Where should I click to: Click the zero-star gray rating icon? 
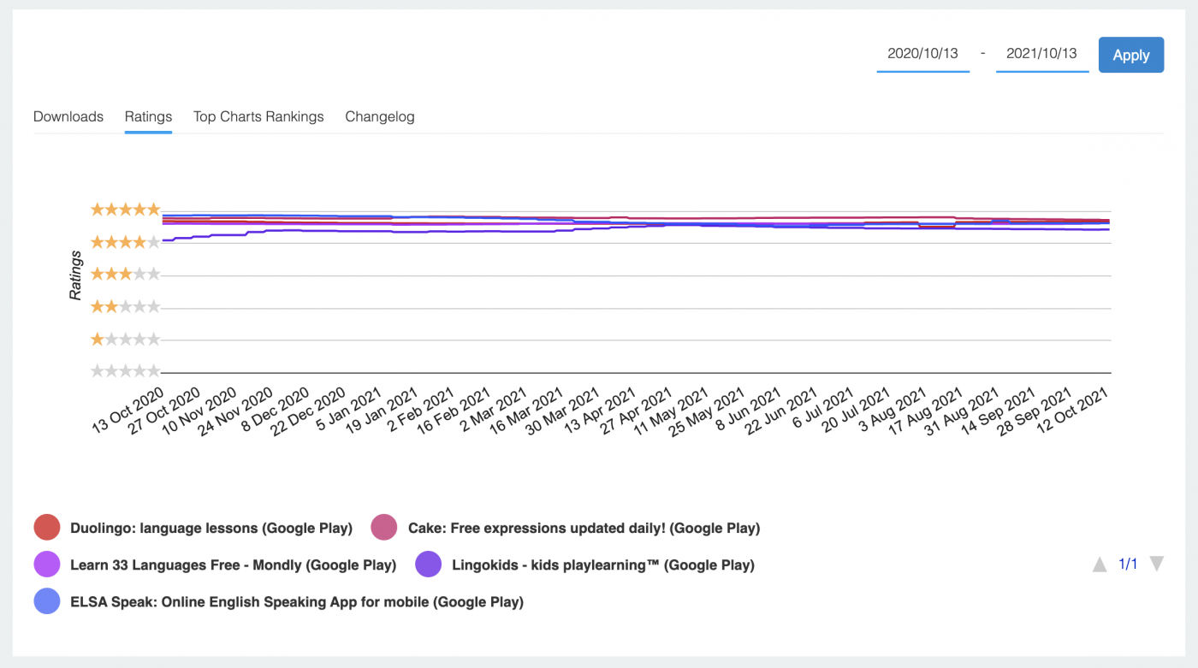(125, 370)
